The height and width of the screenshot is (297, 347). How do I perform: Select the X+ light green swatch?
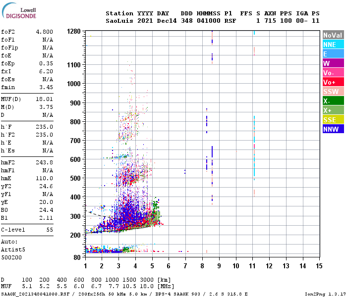pos(333,110)
